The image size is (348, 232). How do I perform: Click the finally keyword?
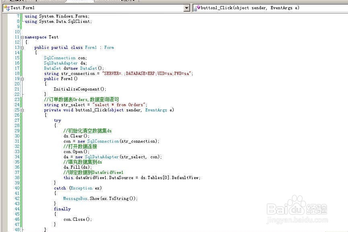(x=62, y=209)
